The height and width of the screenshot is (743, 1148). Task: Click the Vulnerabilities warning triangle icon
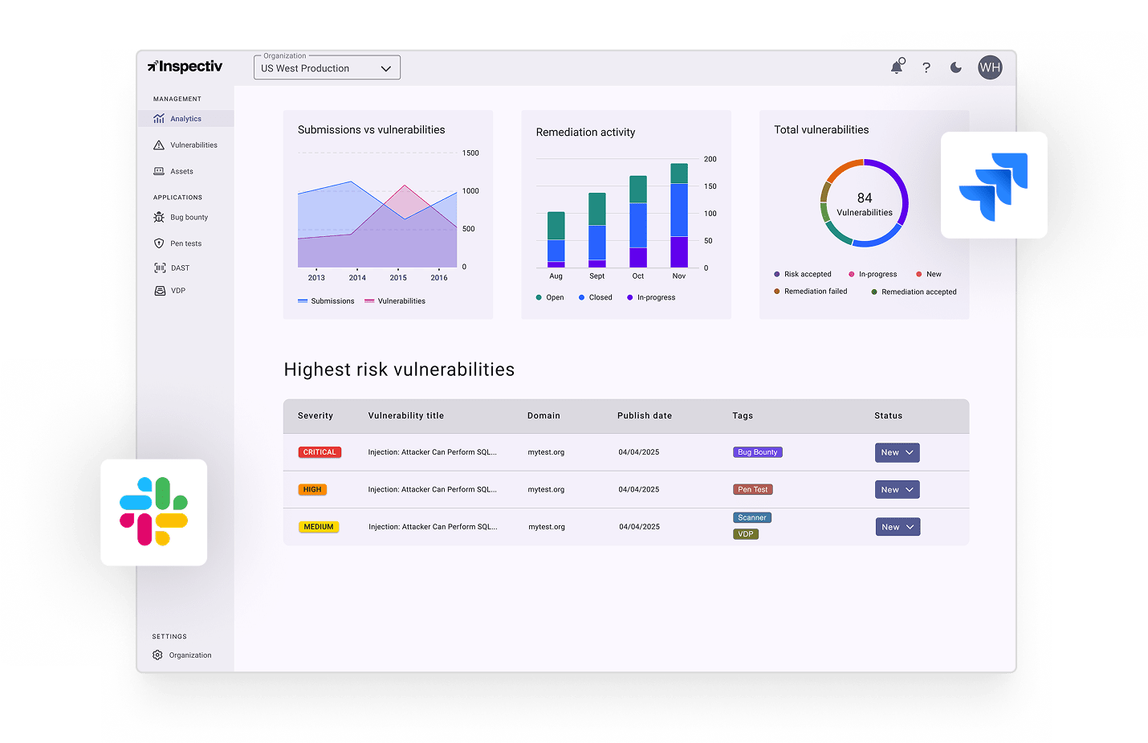point(159,145)
